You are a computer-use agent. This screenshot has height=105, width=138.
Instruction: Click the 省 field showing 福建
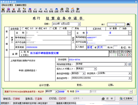coord(90,47)
